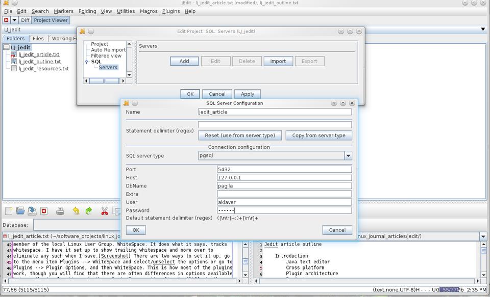
Task: Click the Close Buffer red X icon
Action: pos(44,211)
